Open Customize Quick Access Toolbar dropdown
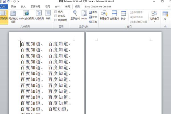This screenshot has height=114, width=171. pos(19,1)
